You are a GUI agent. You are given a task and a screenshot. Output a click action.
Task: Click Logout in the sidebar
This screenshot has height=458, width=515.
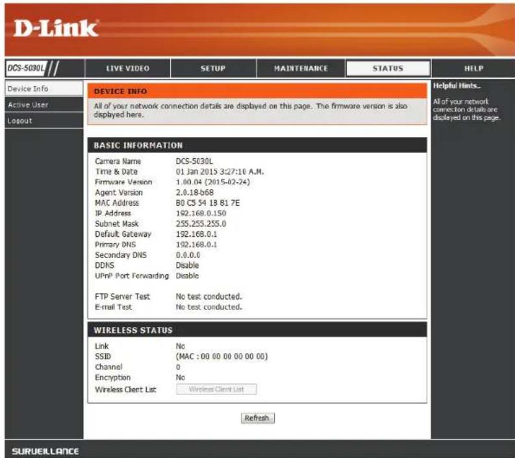tap(44, 121)
